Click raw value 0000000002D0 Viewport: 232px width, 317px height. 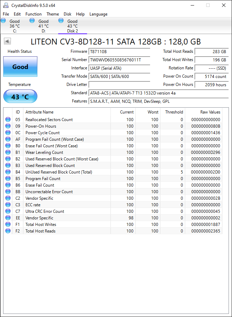(205, 172)
